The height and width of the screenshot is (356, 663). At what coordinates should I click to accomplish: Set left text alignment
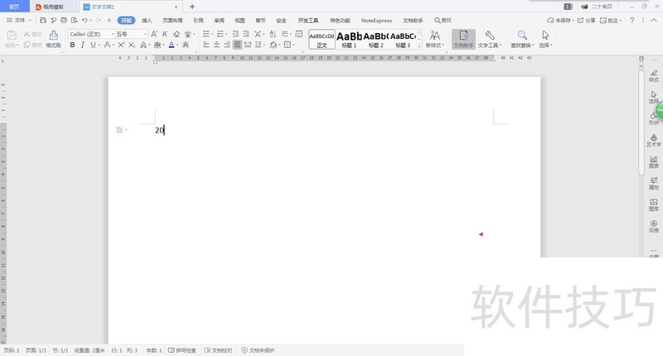(x=206, y=45)
